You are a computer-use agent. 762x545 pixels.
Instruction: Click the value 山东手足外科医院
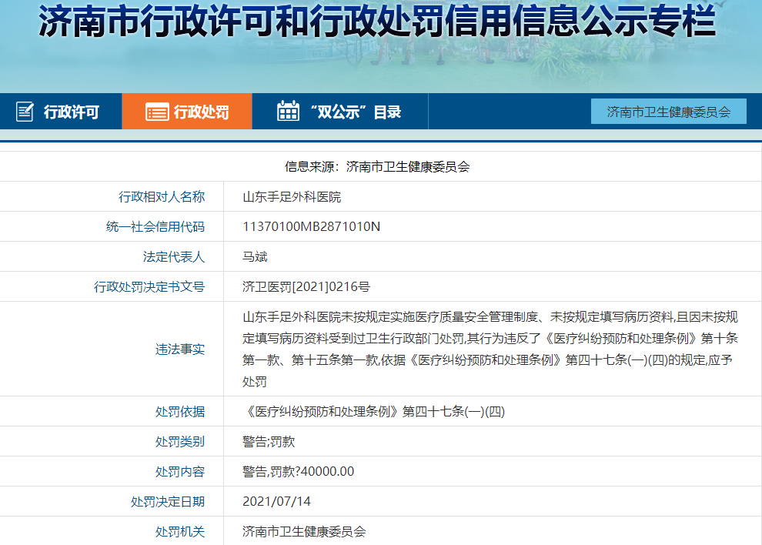coord(292,197)
